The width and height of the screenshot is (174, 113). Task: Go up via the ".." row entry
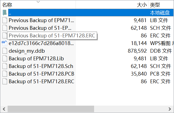10,13
